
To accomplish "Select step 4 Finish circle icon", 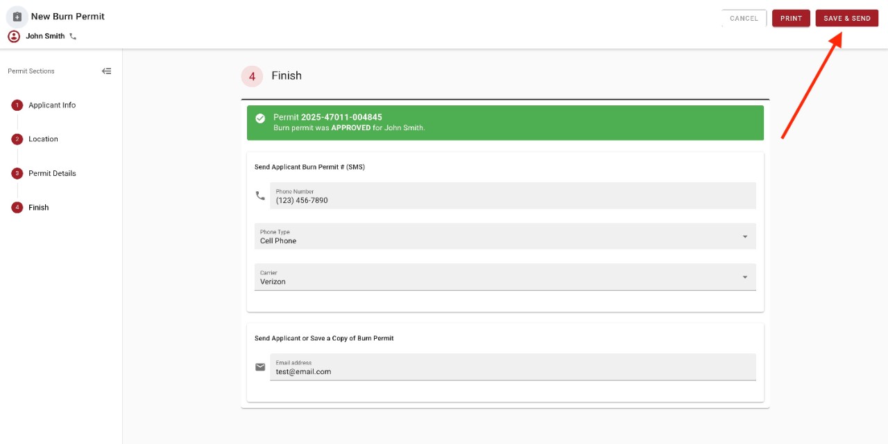I will click(x=17, y=207).
